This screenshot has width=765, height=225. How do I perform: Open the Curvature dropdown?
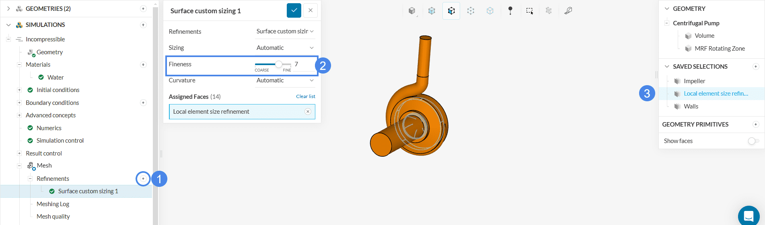point(285,80)
